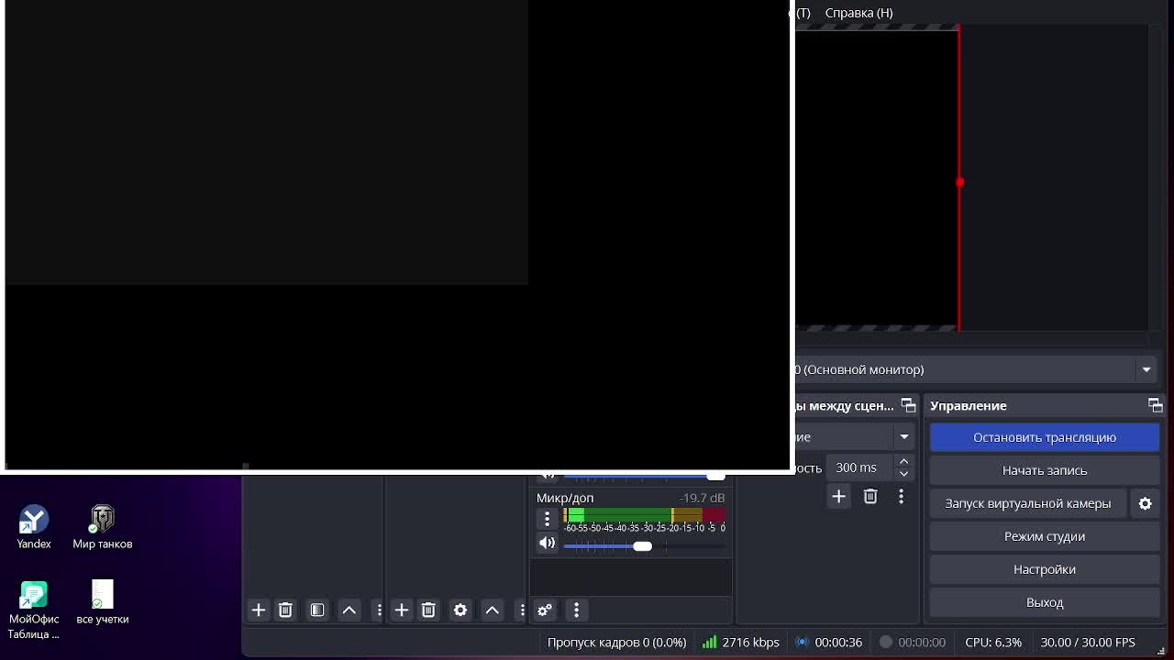Move source up with arrow icon

[x=493, y=610]
